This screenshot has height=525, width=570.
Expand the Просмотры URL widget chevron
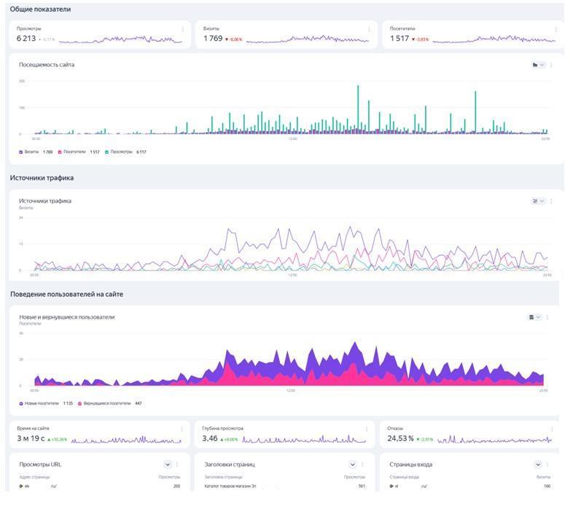click(168, 464)
